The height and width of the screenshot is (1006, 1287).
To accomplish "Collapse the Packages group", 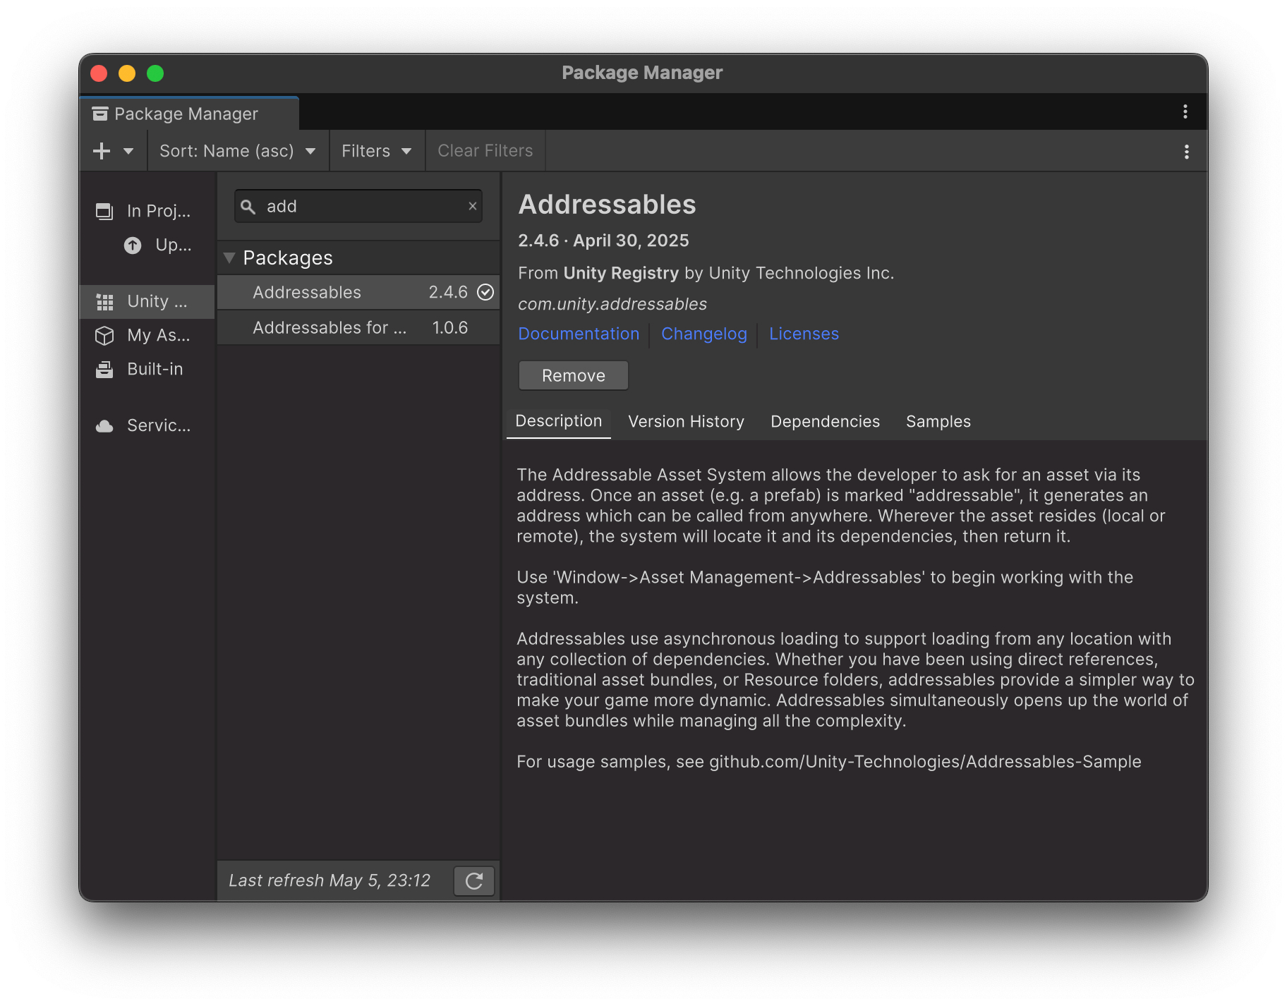I will click(x=229, y=257).
